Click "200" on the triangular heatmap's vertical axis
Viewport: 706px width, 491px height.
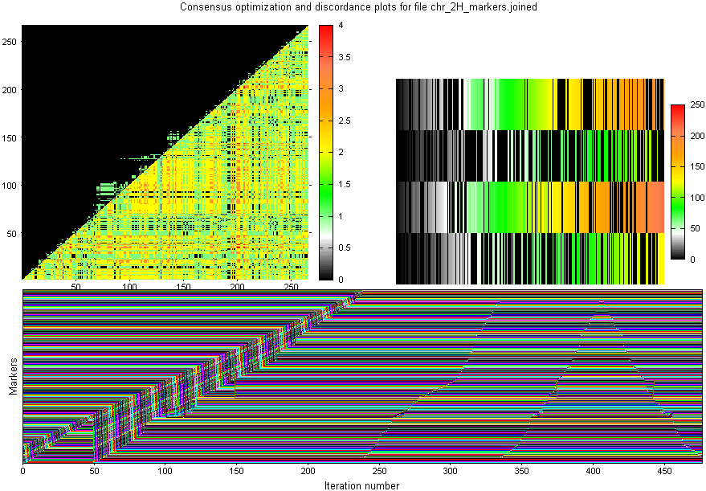point(10,90)
